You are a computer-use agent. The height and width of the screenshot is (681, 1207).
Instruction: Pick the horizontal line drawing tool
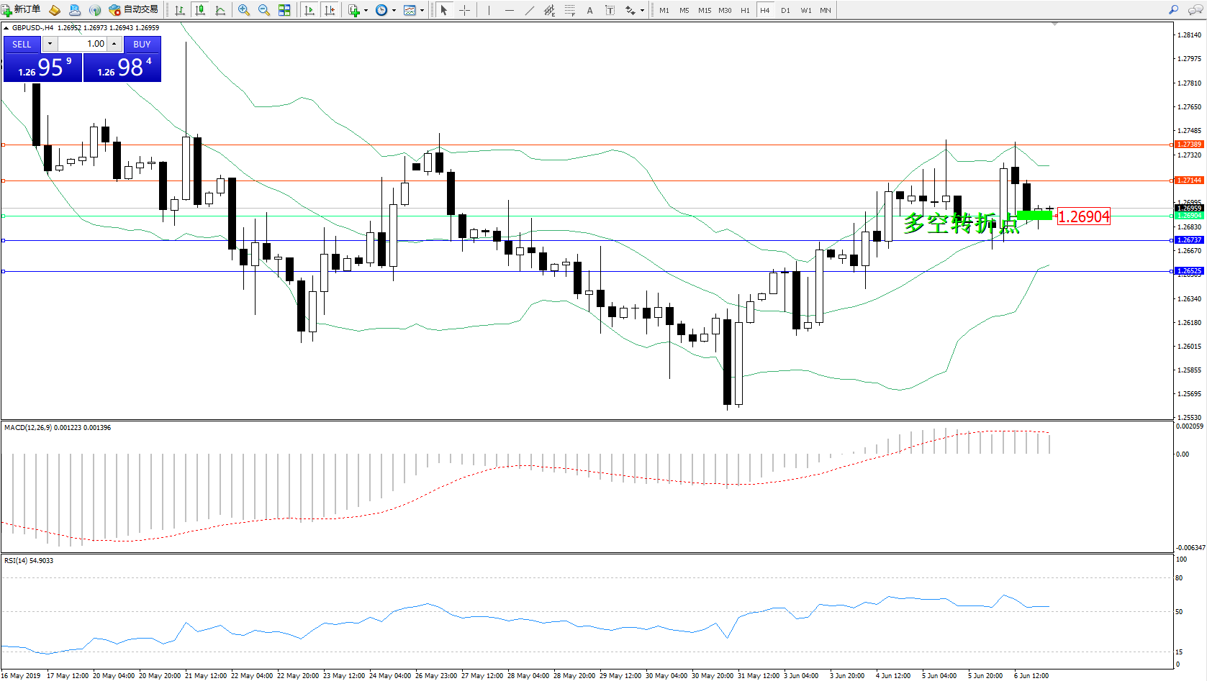click(510, 10)
